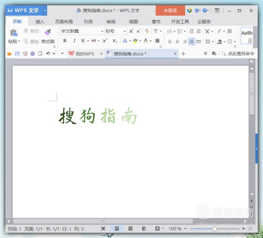The image size is (263, 238).
Task: Save document with the floppy disk icon
Action: point(17,54)
